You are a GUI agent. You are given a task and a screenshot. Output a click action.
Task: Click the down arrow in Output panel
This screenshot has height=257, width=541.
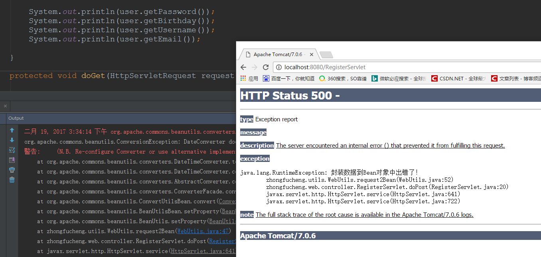(x=12, y=140)
